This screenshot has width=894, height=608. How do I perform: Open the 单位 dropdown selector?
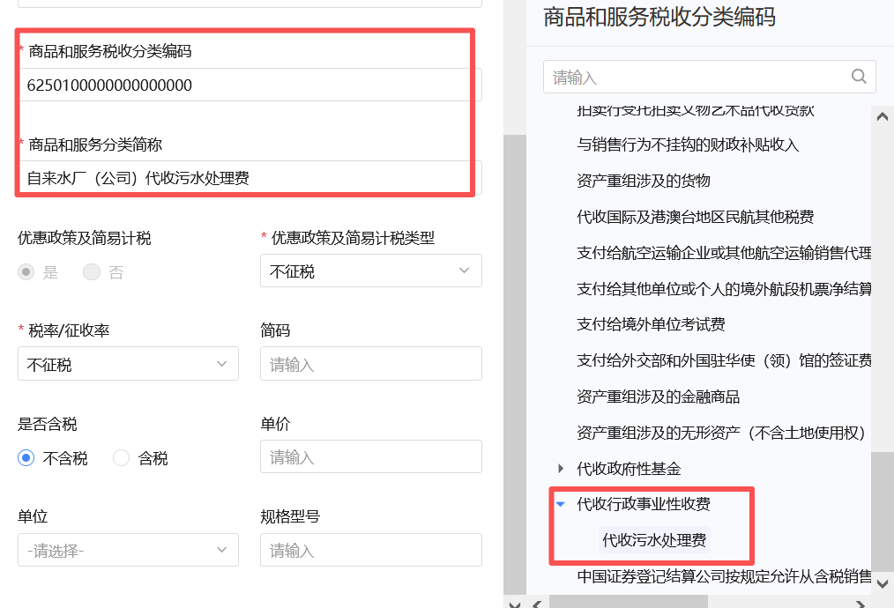point(128,551)
